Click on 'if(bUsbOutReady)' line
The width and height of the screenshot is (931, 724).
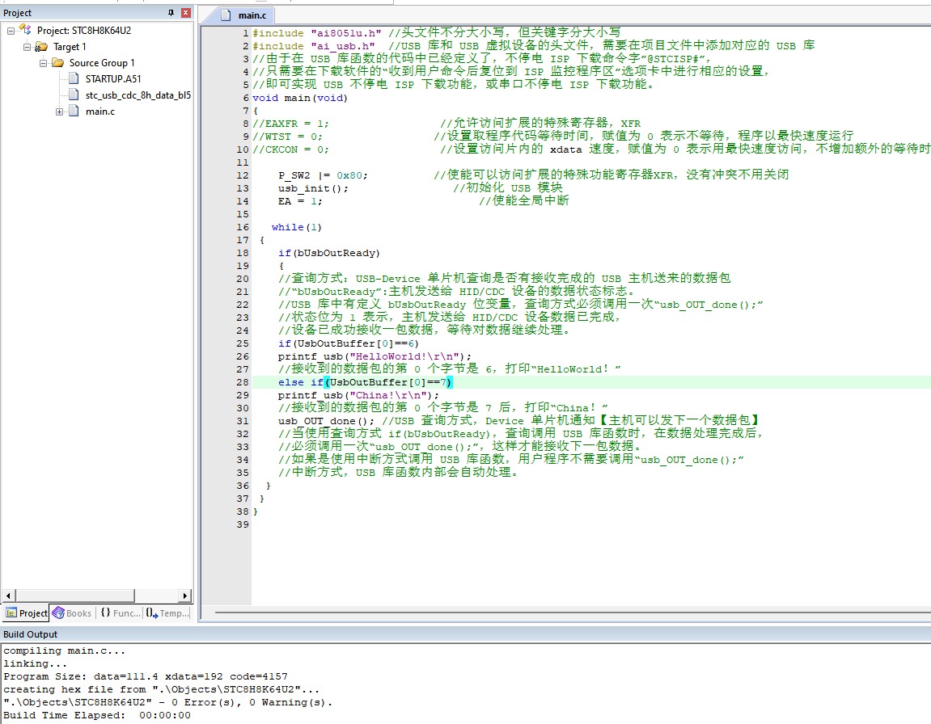coord(329,253)
